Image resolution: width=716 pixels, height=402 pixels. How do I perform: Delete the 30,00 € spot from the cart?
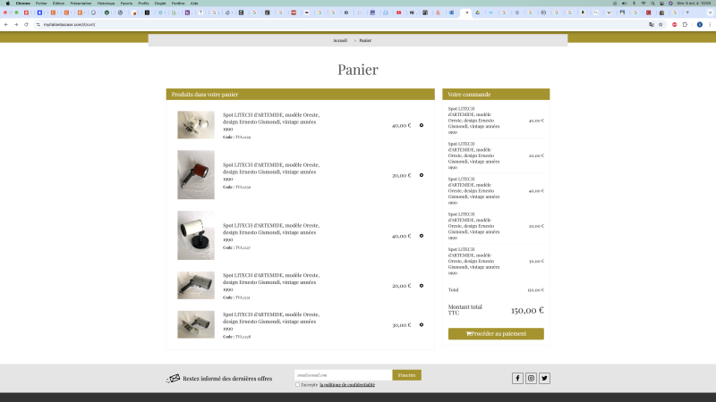422,324
